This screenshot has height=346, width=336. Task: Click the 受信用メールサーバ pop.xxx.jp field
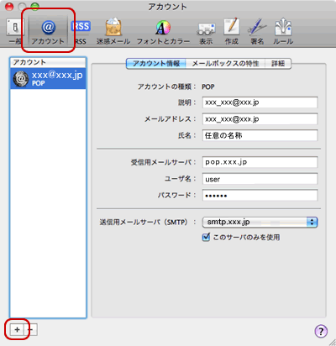click(x=260, y=162)
